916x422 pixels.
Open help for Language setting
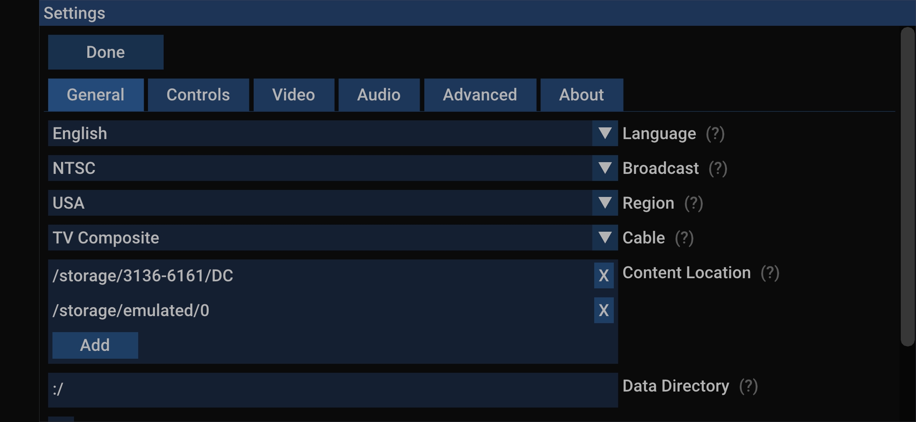point(715,133)
